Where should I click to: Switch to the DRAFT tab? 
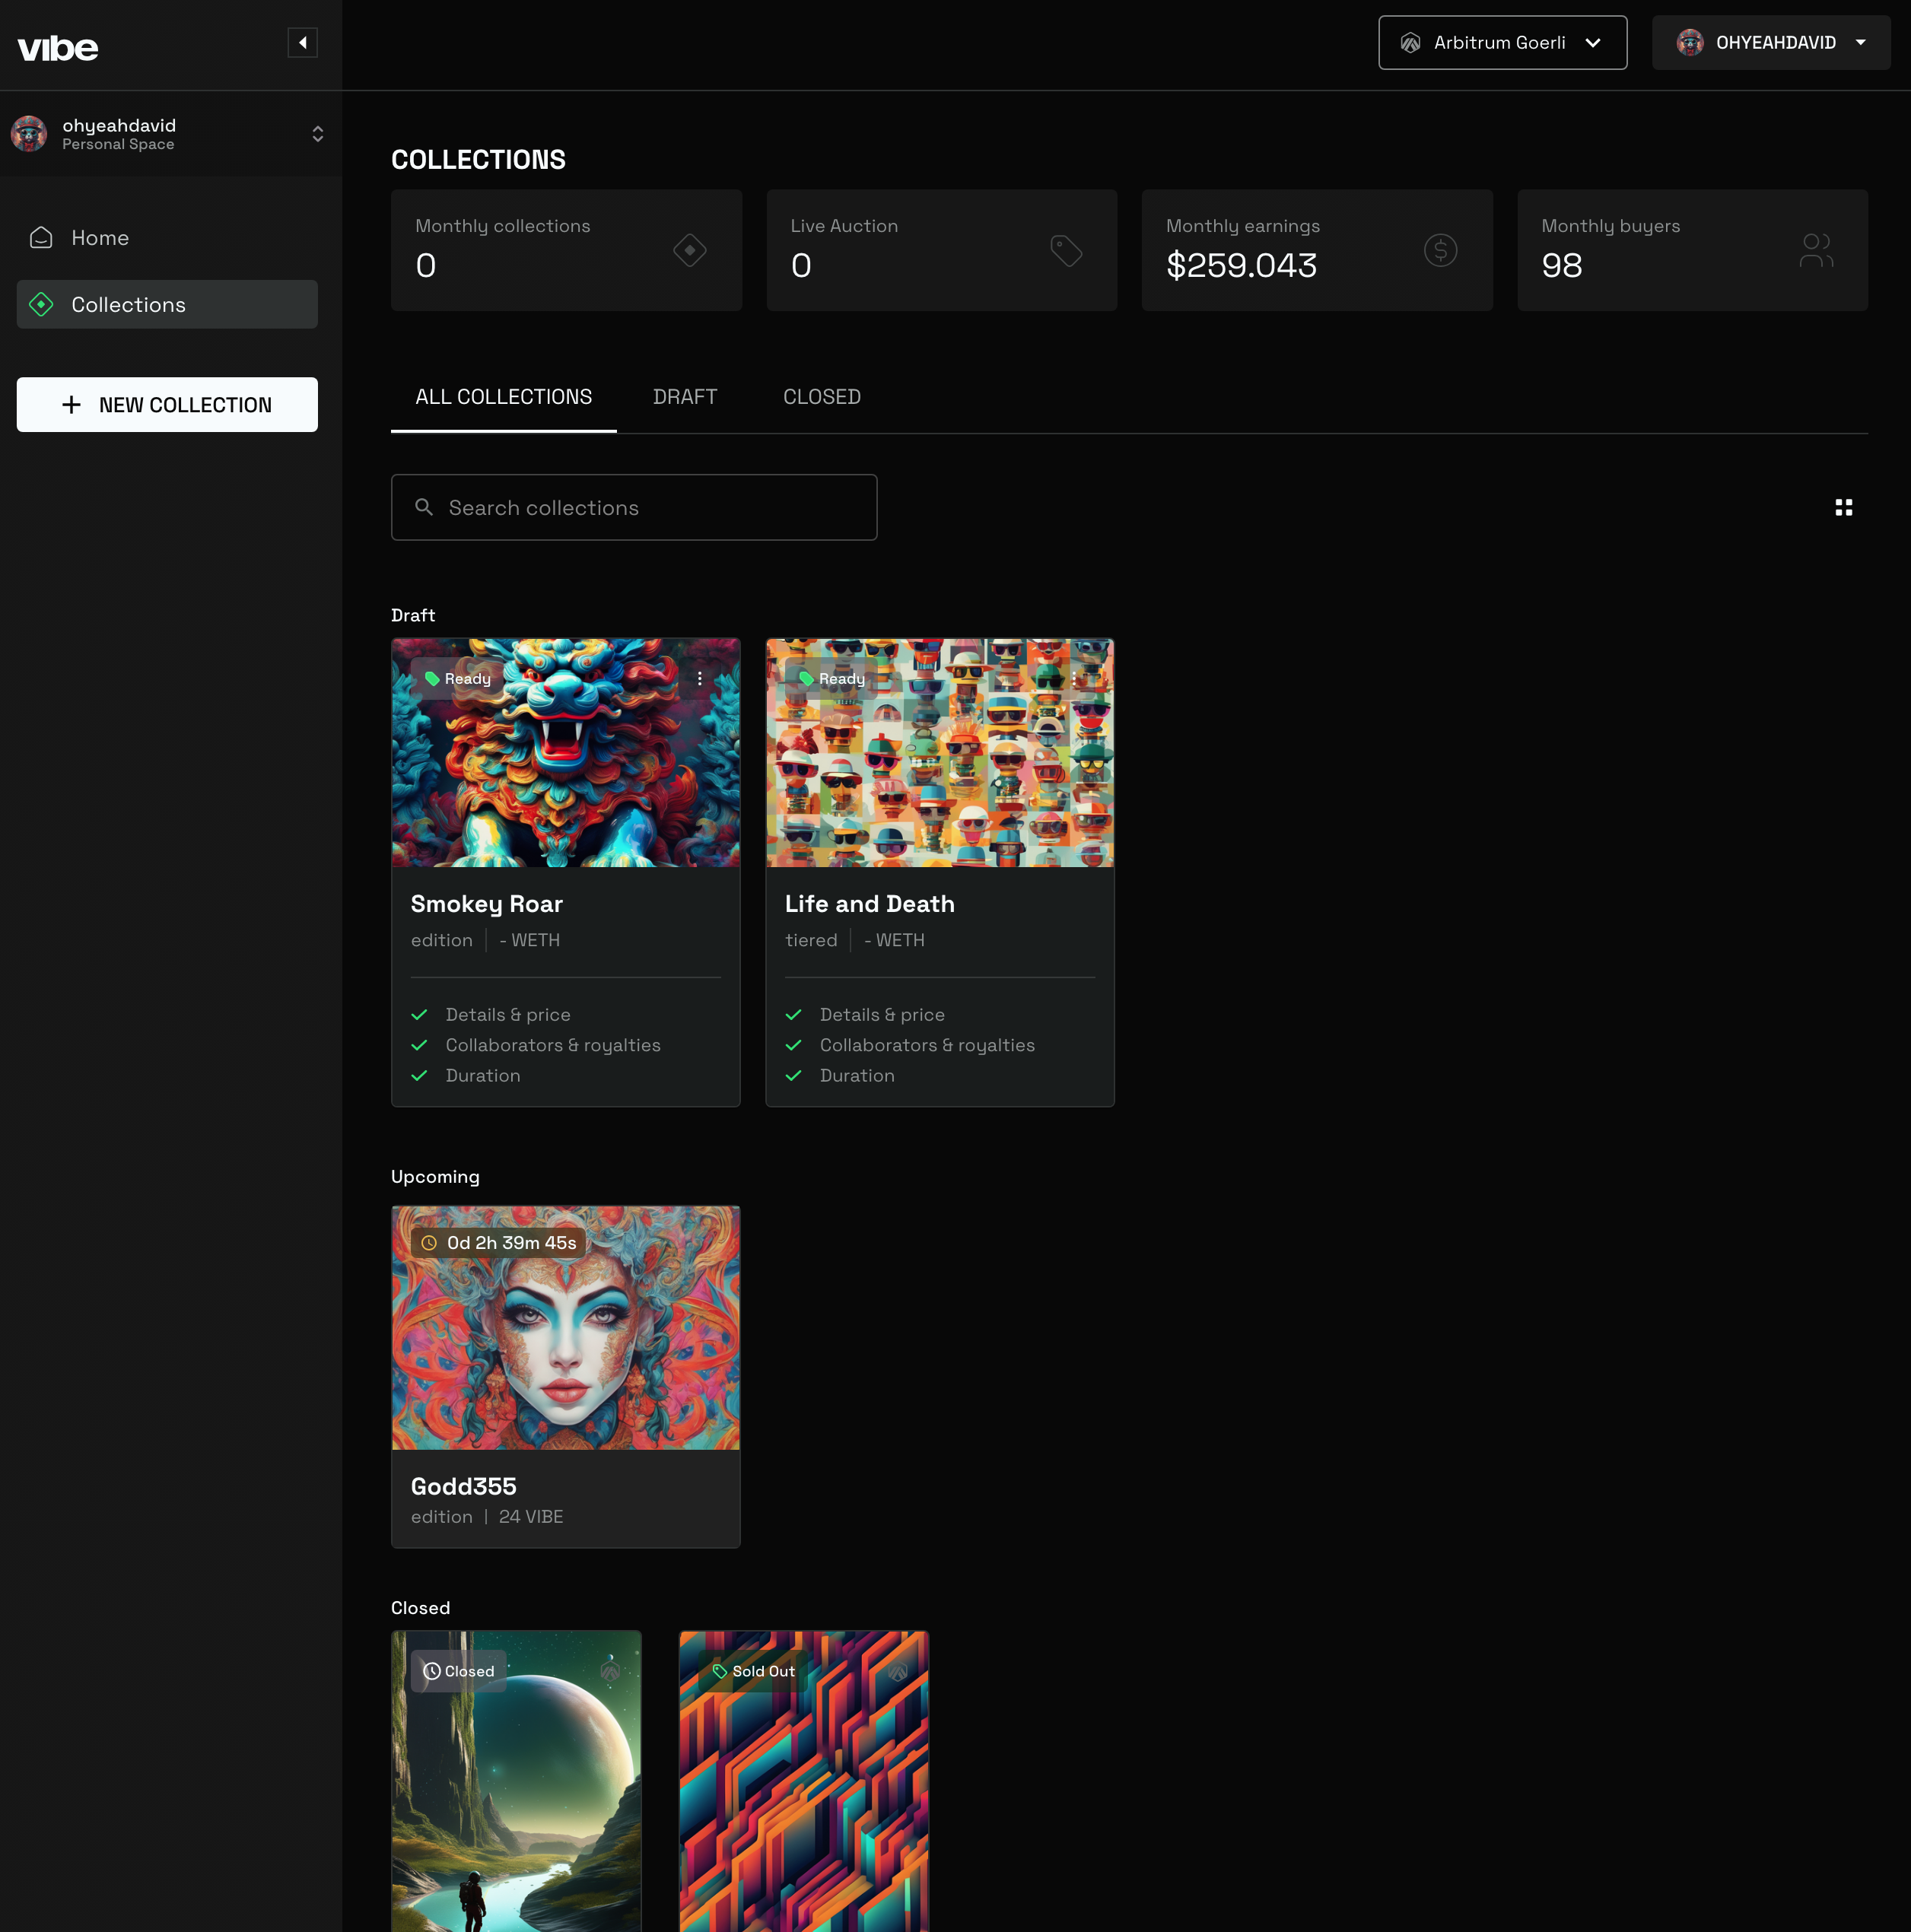685,397
